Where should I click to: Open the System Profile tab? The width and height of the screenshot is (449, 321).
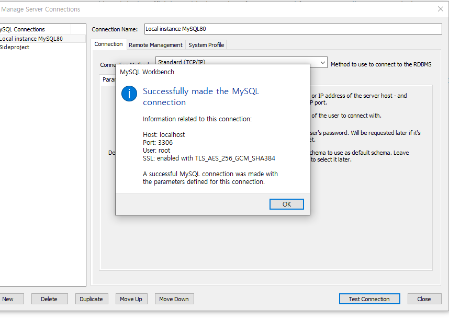click(x=206, y=45)
